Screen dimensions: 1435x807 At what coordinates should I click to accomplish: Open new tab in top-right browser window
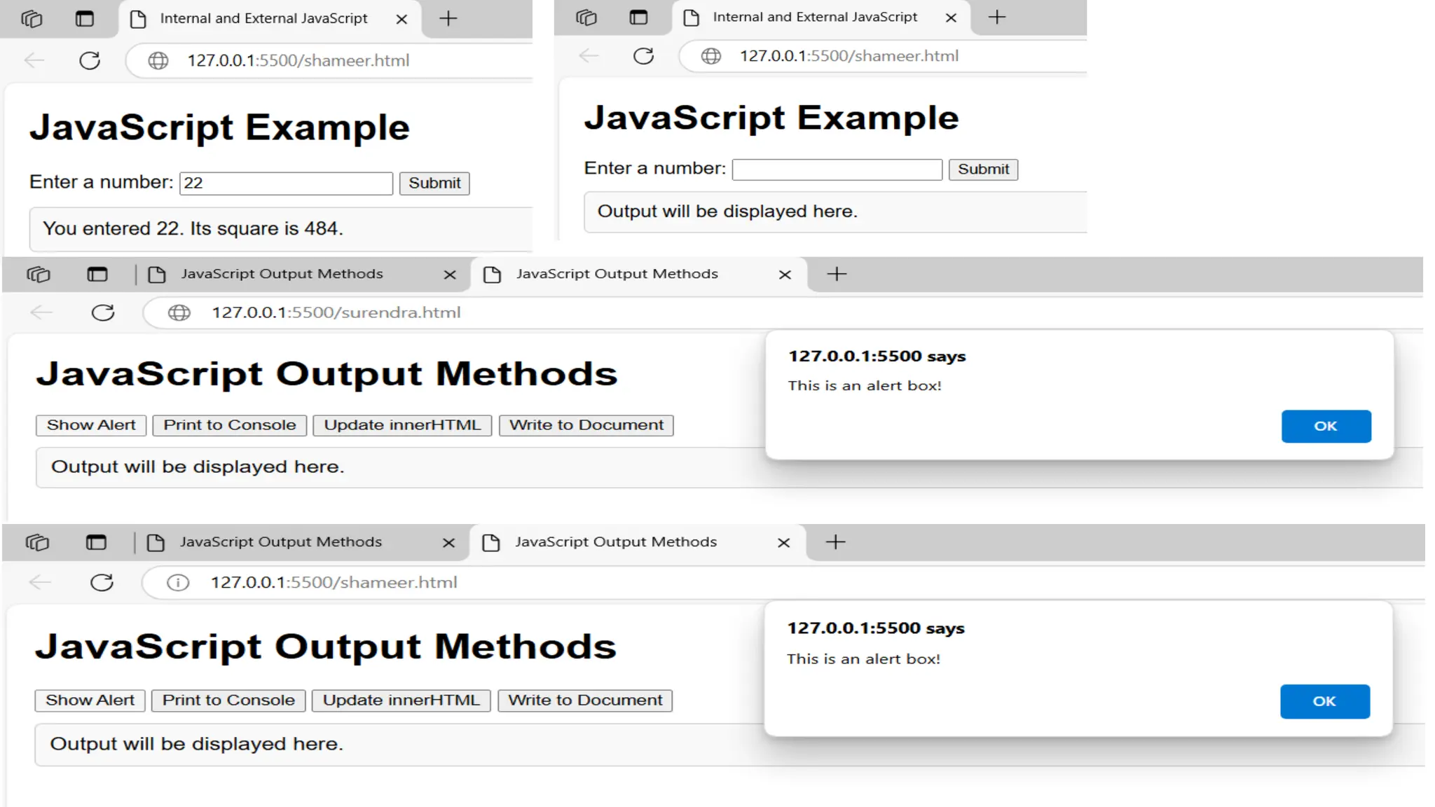pyautogui.click(x=996, y=18)
